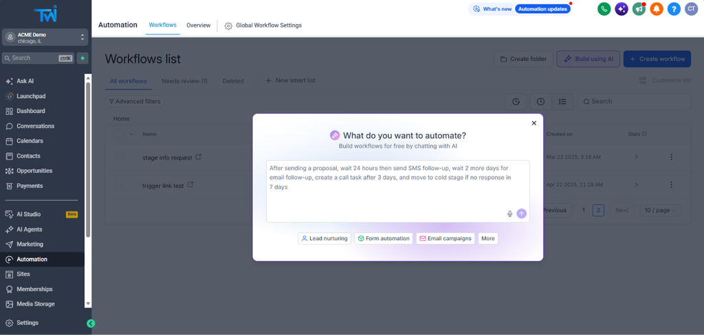Switch to Overview tab
704x335 pixels.
(199, 25)
